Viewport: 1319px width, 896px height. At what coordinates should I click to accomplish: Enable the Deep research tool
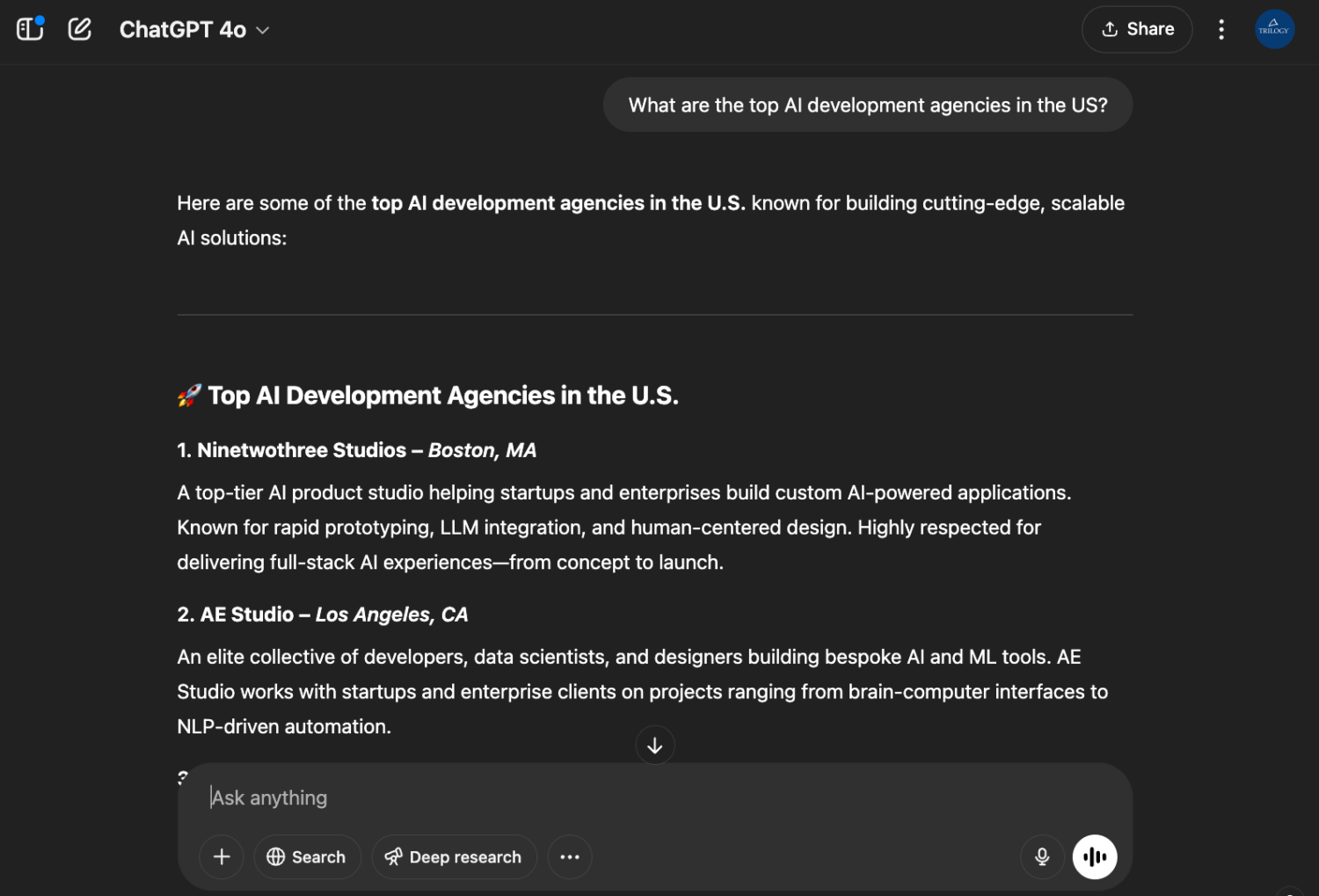(x=454, y=856)
